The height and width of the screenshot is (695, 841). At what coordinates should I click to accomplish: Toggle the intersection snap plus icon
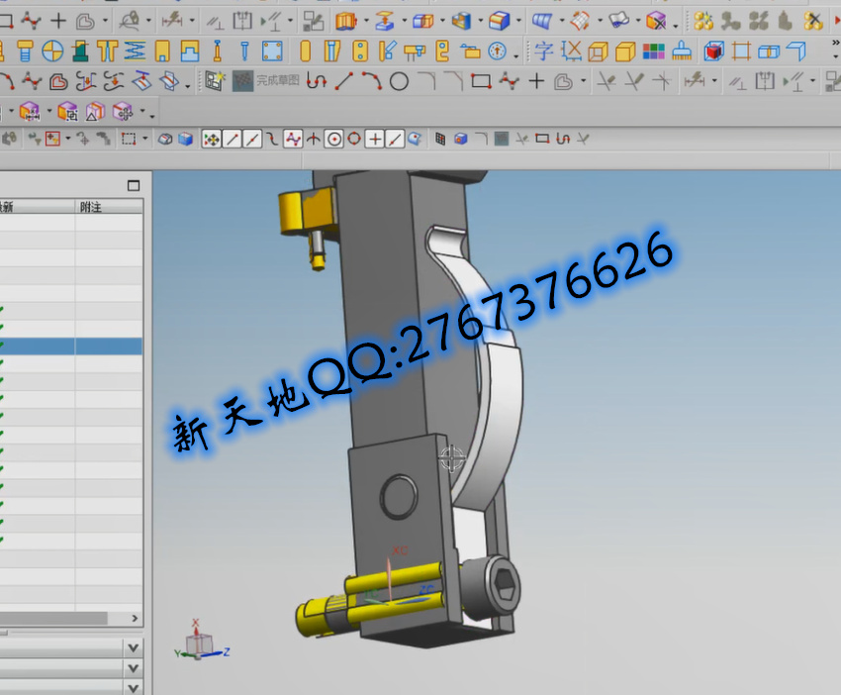click(375, 140)
